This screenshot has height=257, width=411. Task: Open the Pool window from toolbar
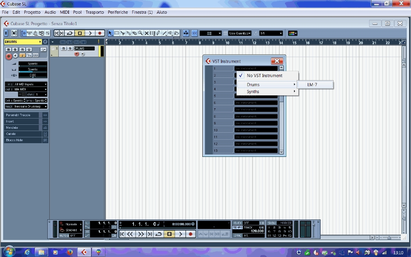[x=41, y=33]
